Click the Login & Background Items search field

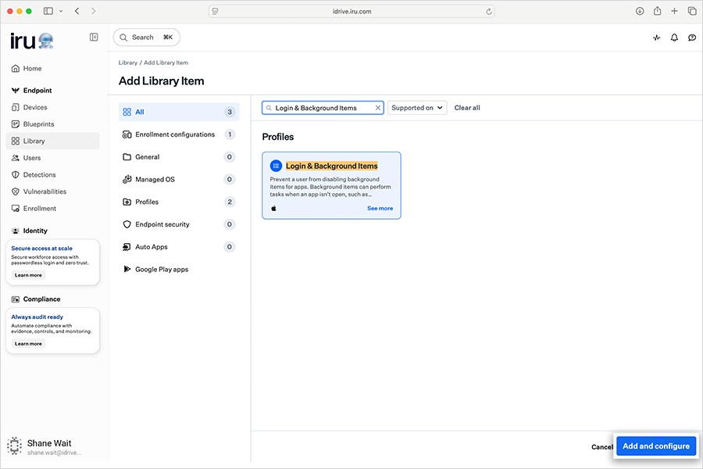pyautogui.click(x=323, y=108)
